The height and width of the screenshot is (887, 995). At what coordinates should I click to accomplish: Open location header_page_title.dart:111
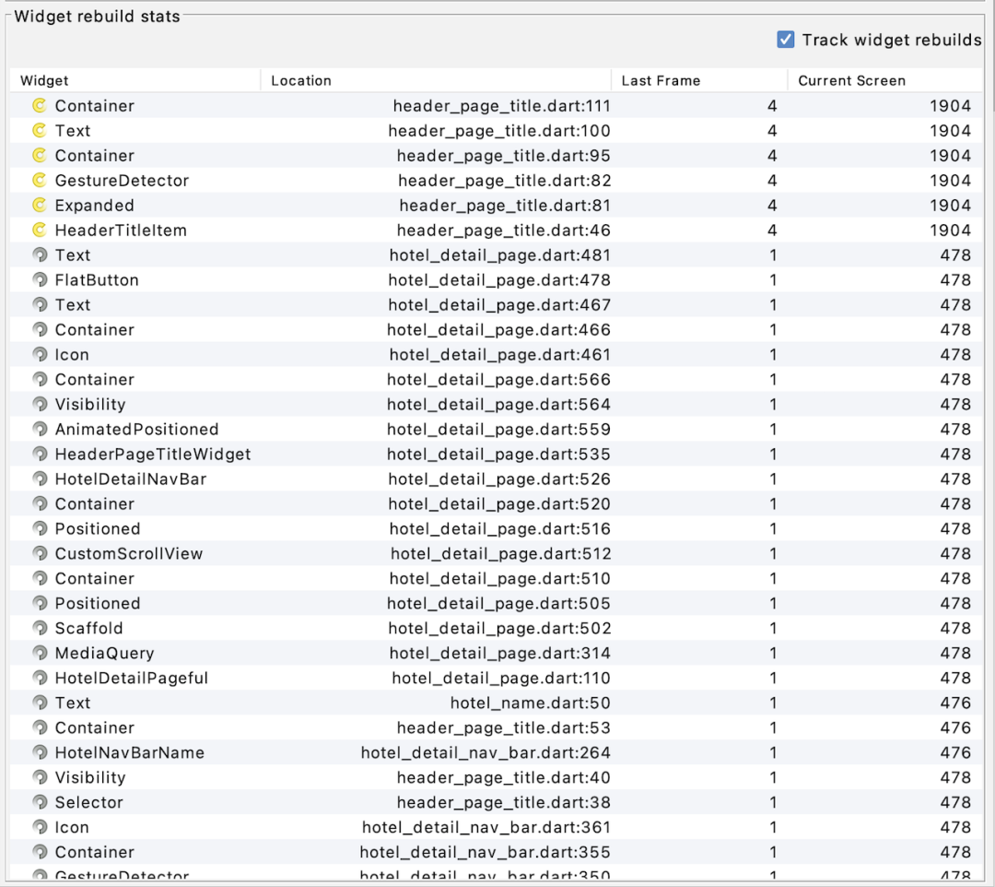click(501, 106)
